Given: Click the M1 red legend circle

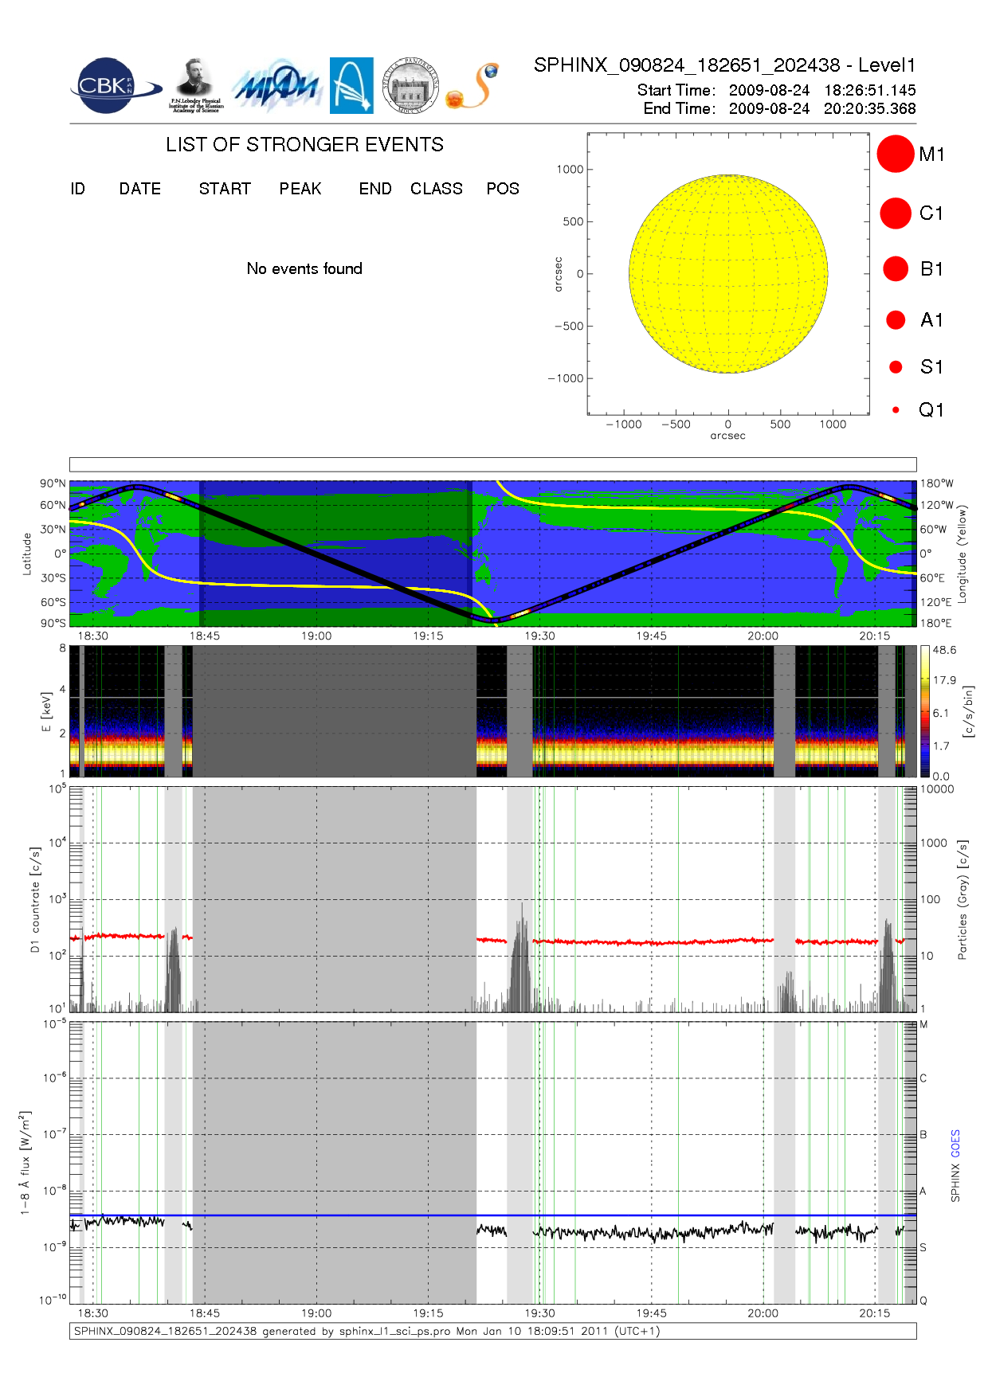Looking at the screenshot, I should coord(896,154).
